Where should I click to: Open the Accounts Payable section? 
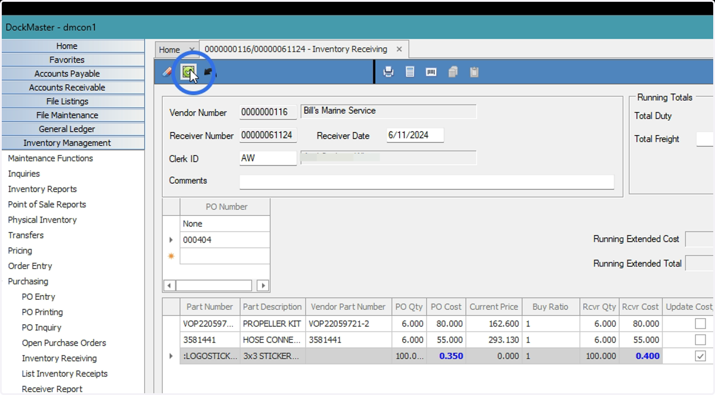[73, 74]
